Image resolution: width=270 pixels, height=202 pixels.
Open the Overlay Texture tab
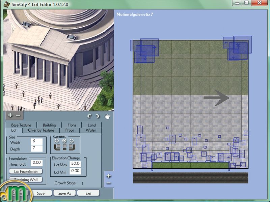coord(41,130)
